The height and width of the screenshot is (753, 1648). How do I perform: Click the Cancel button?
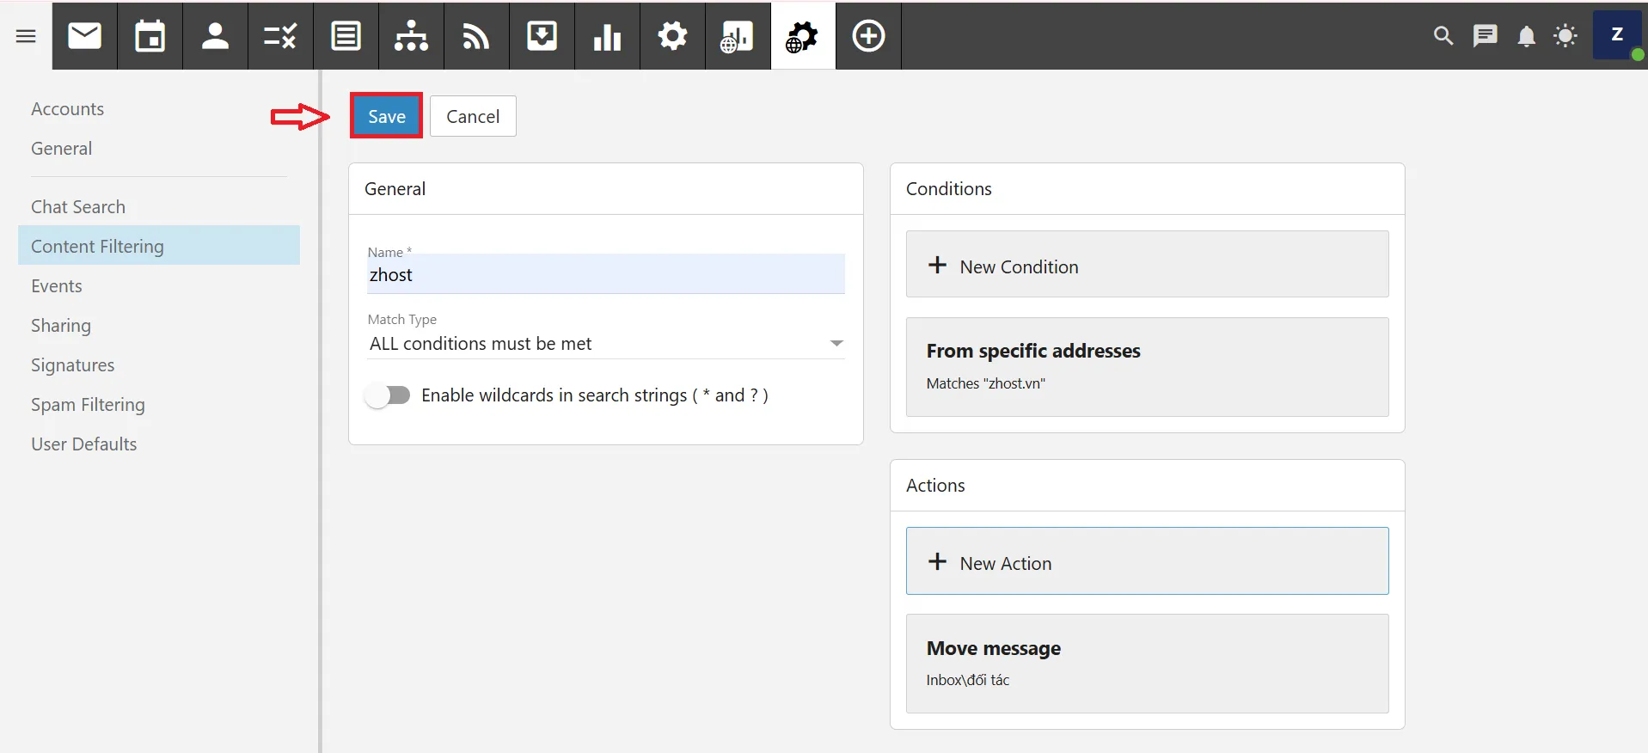coord(473,116)
